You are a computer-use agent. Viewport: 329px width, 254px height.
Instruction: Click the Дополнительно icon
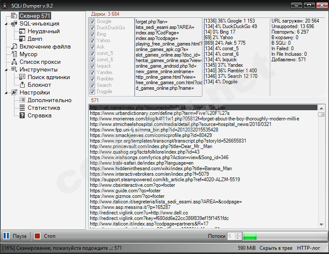click(22, 100)
